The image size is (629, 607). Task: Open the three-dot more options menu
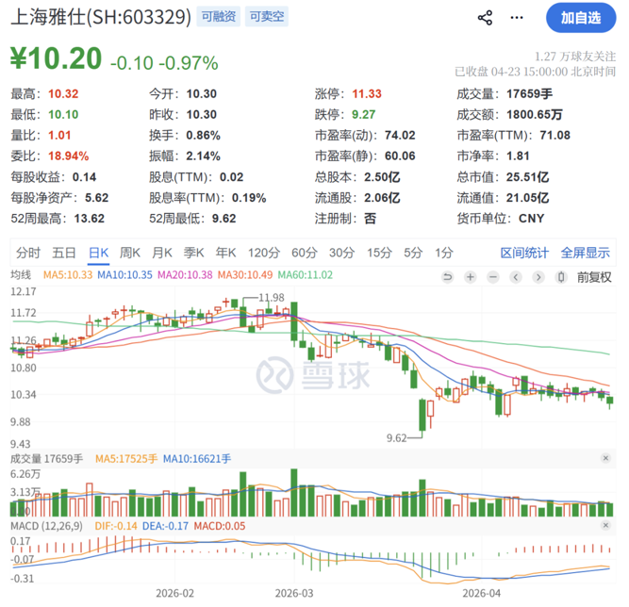click(516, 18)
